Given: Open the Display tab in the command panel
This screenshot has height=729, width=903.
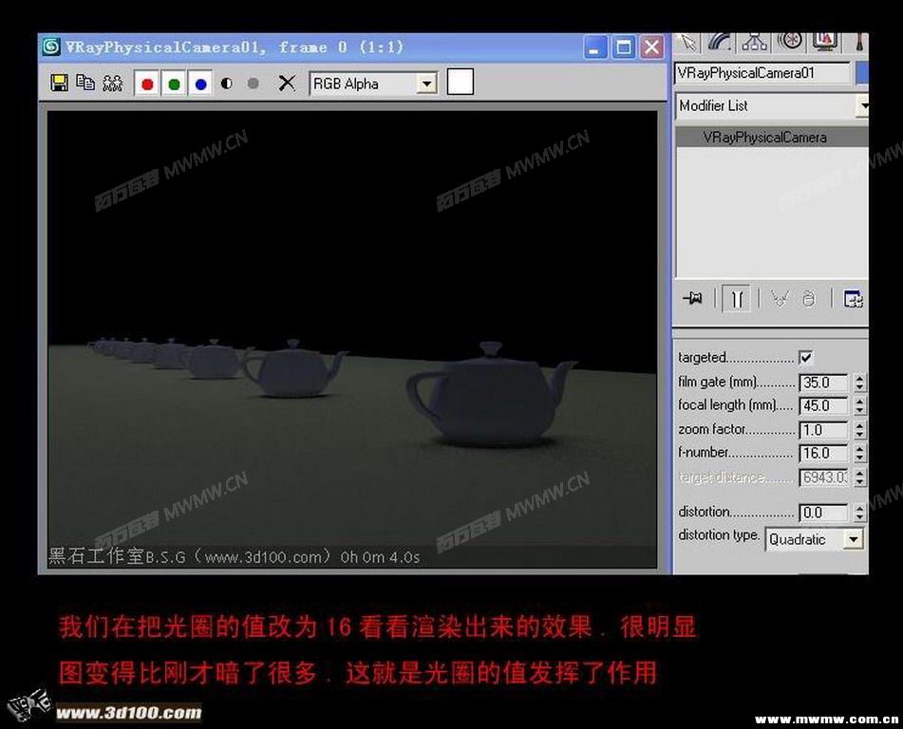Looking at the screenshot, I should pyautogui.click(x=825, y=42).
